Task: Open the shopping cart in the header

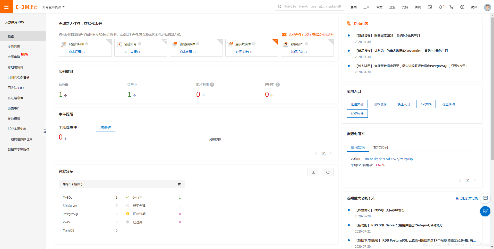Action: point(452,7)
